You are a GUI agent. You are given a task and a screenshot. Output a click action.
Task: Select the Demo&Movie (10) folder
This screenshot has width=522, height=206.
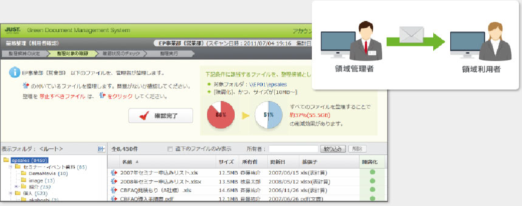point(48,173)
